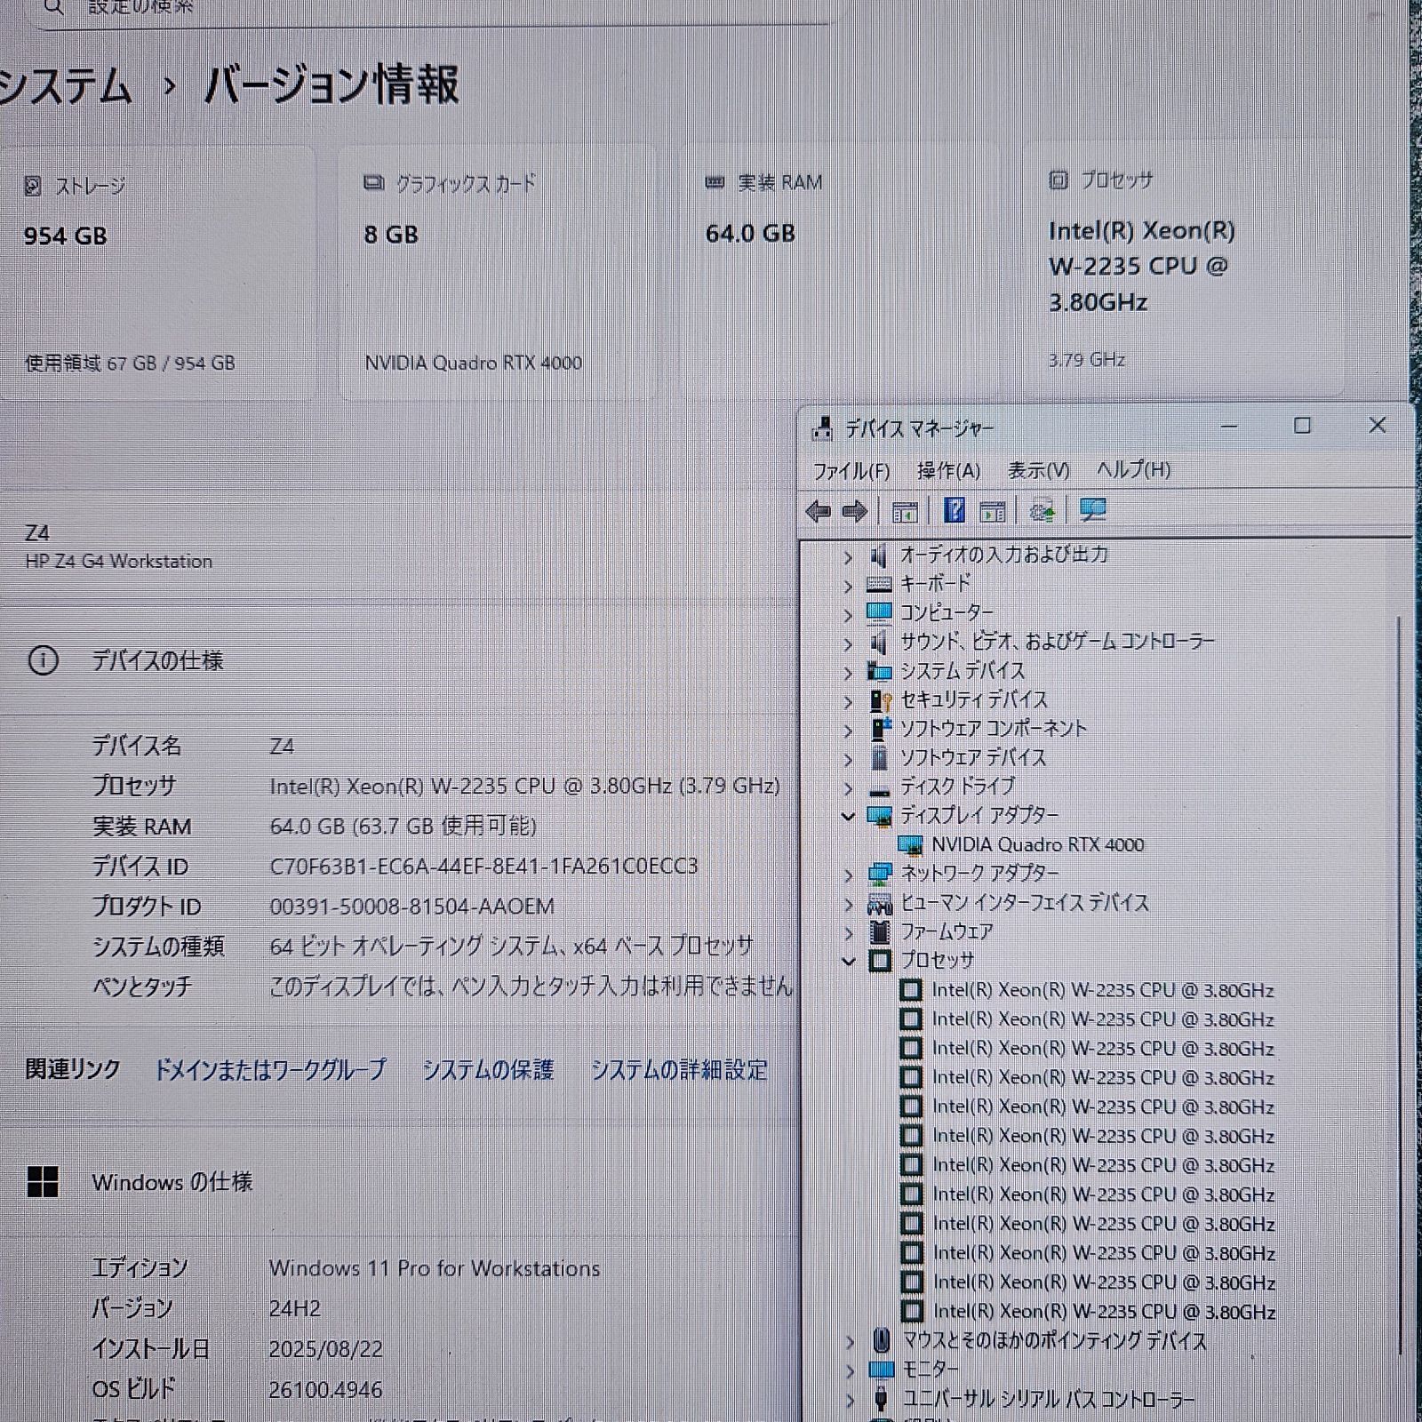Viewport: 1422px width, 1422px height.
Task: Click the Show/Hide Console Tree toolbar icon
Action: pyautogui.click(x=905, y=511)
